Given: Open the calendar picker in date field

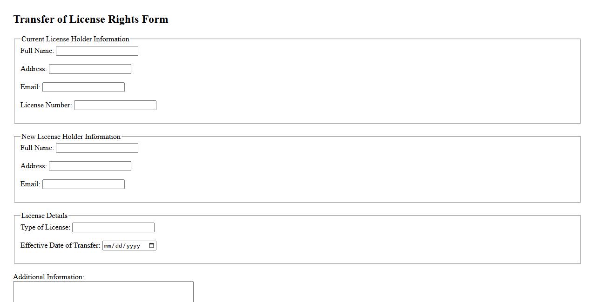Looking at the screenshot, I should pyautogui.click(x=152, y=246).
